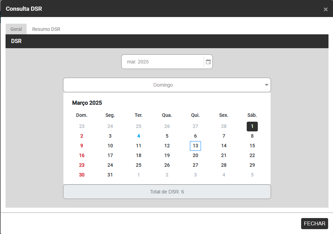Select day 14 in the calendar
333x234 pixels.
pos(224,146)
